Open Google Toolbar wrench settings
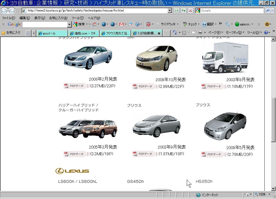The height and width of the screenshot is (199, 276). click(x=227, y=24)
